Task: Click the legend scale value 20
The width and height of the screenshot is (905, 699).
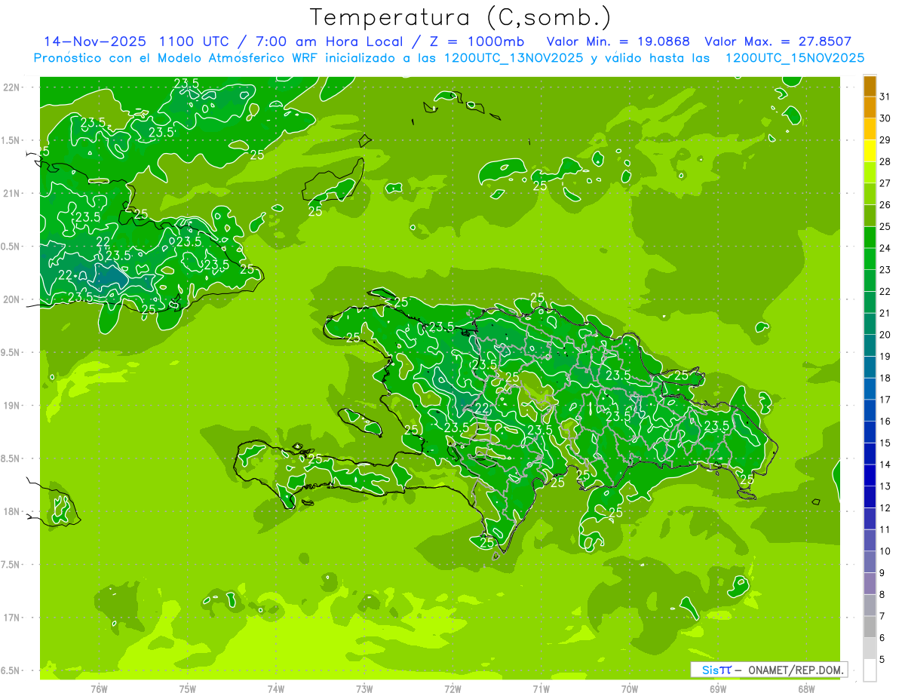Action: coord(885,335)
